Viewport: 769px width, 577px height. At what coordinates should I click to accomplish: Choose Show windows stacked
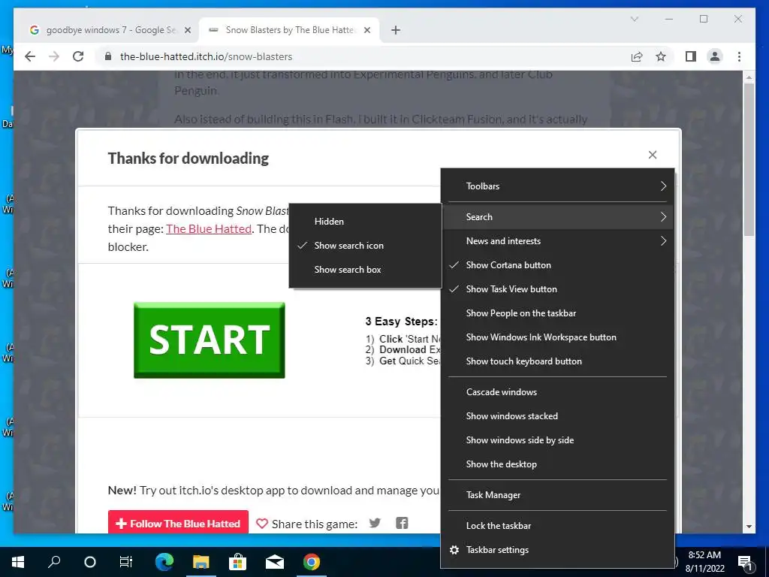558,416
